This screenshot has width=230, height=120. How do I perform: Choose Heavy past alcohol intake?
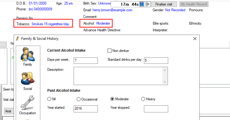[143, 99]
